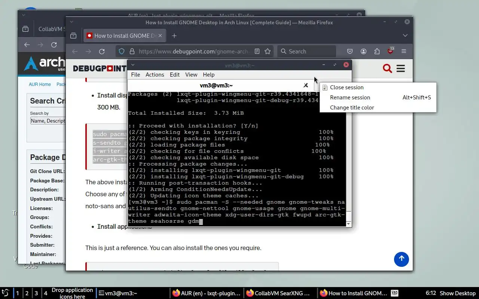Image resolution: width=479 pixels, height=299 pixels.
Task: Choose Change title color option
Action: [x=378, y=107]
